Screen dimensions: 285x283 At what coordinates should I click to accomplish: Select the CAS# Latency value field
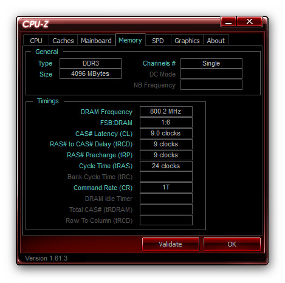166,133
